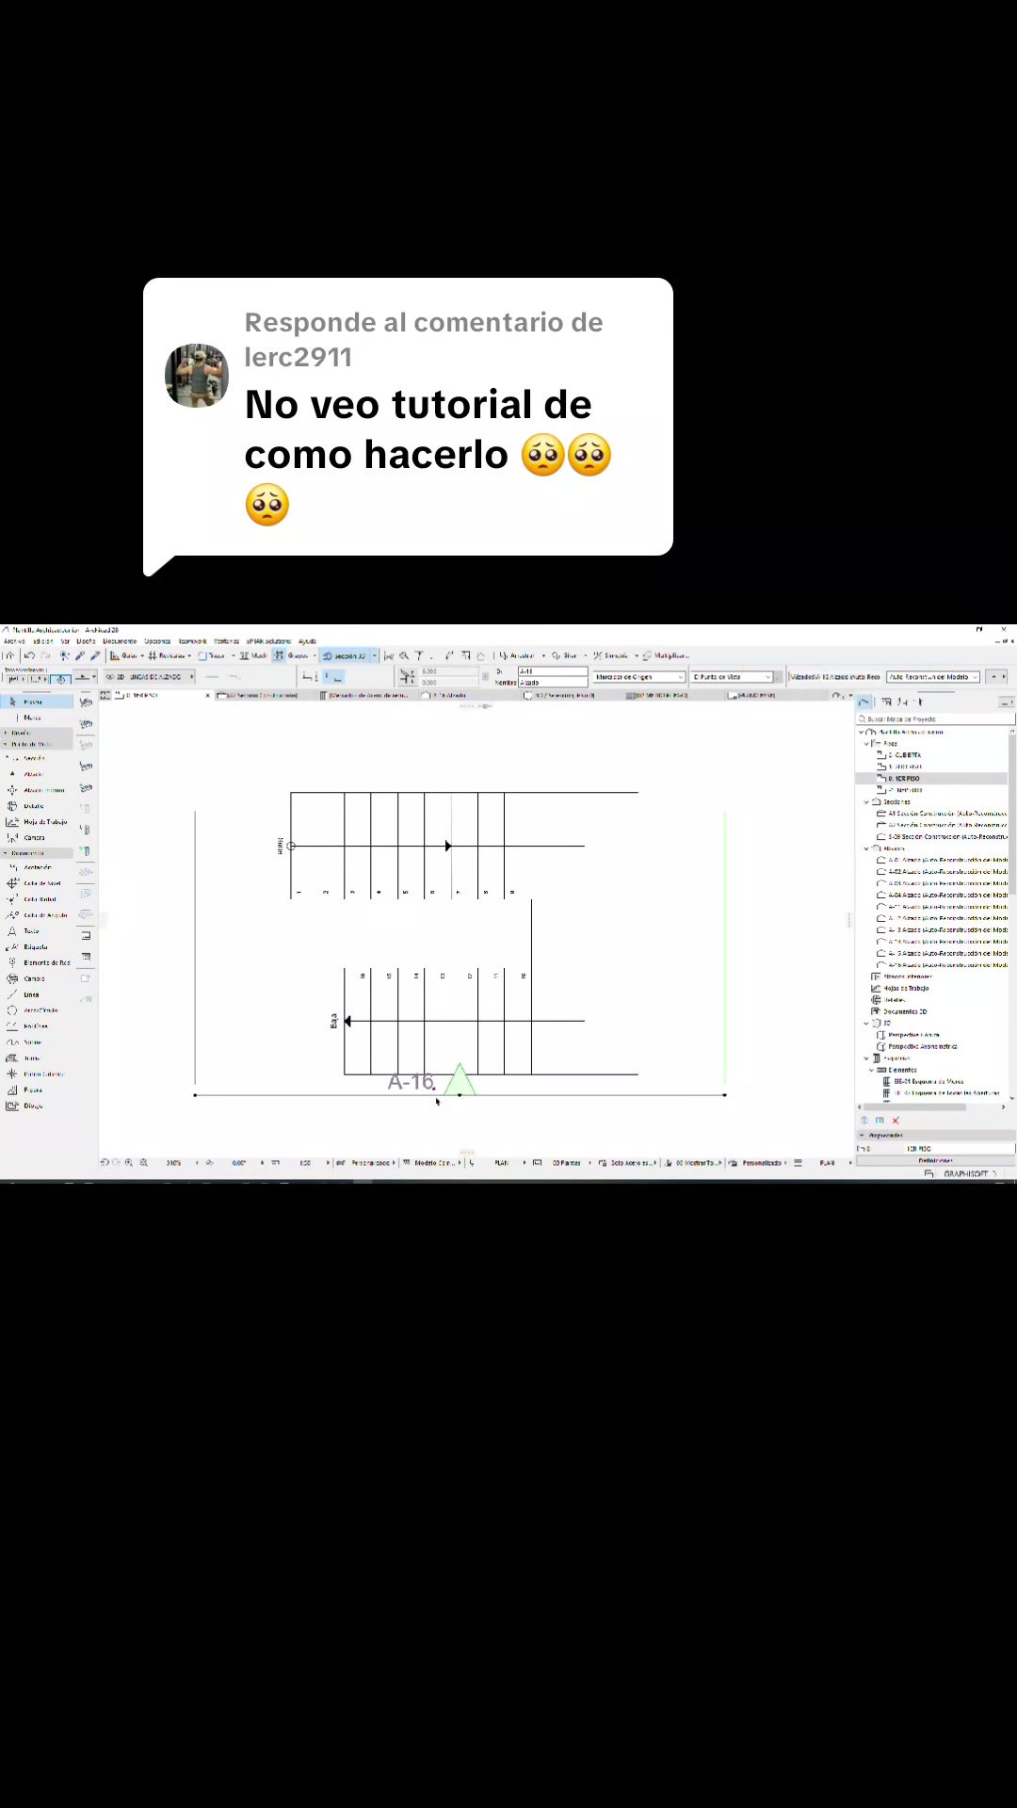Select the Elemento de Red tool
Viewport: 1017px width, 1808px height.
[x=37, y=962]
